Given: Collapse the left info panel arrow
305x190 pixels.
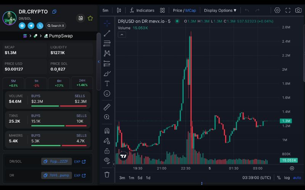Looking at the screenshot, I should [99, 62].
